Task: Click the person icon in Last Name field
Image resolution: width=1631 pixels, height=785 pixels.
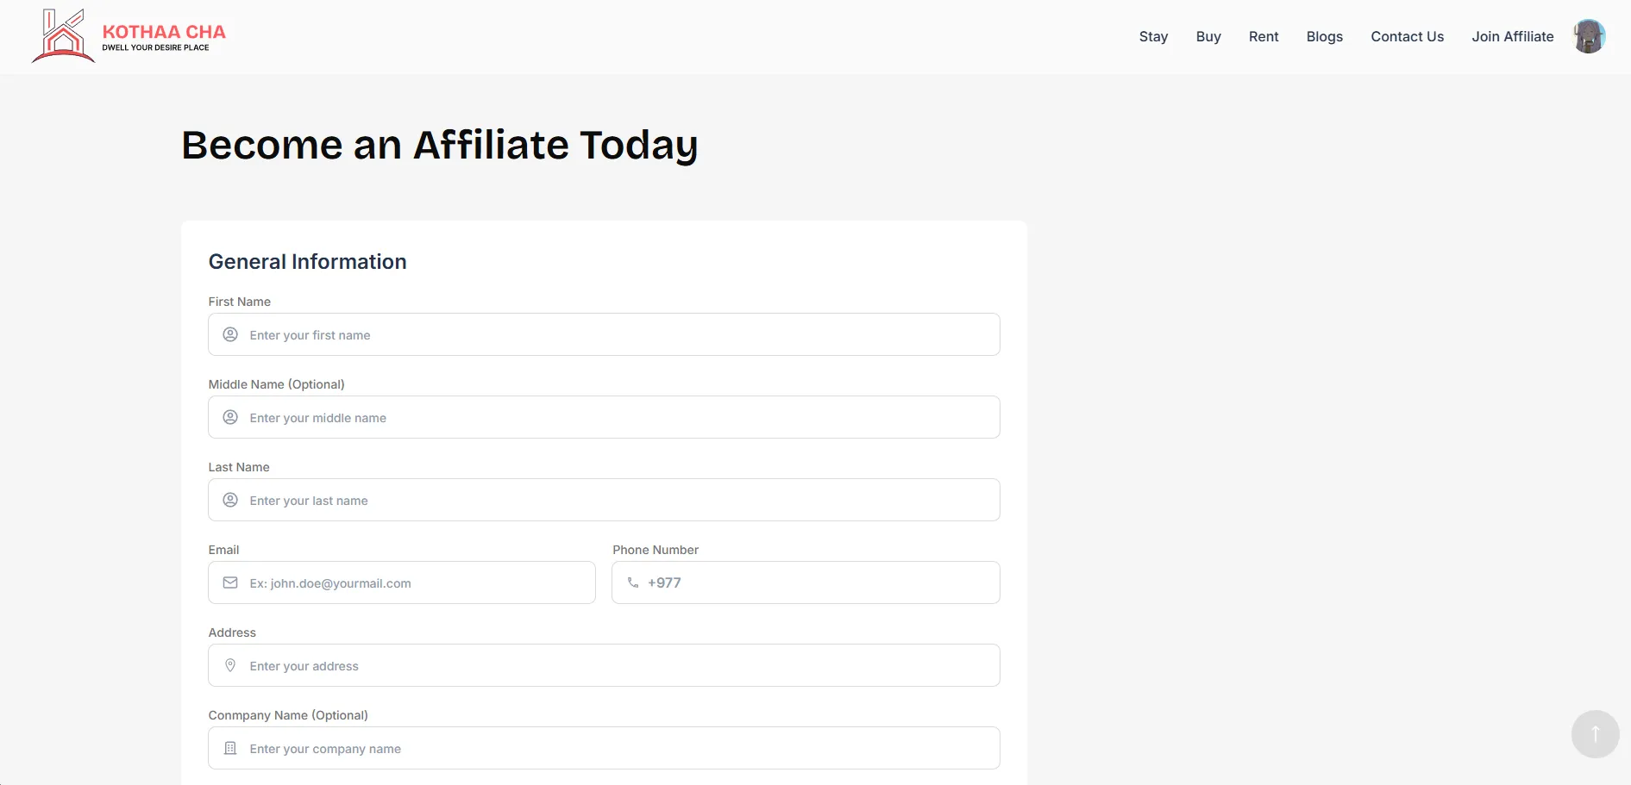Action: pos(230,500)
